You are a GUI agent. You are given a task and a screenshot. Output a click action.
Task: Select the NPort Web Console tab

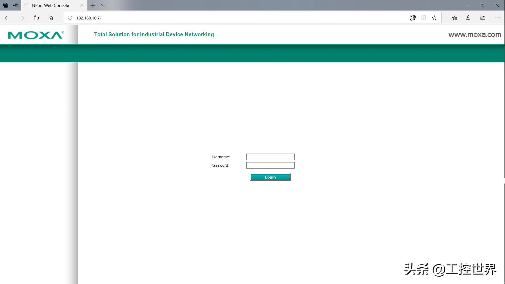click(50, 5)
